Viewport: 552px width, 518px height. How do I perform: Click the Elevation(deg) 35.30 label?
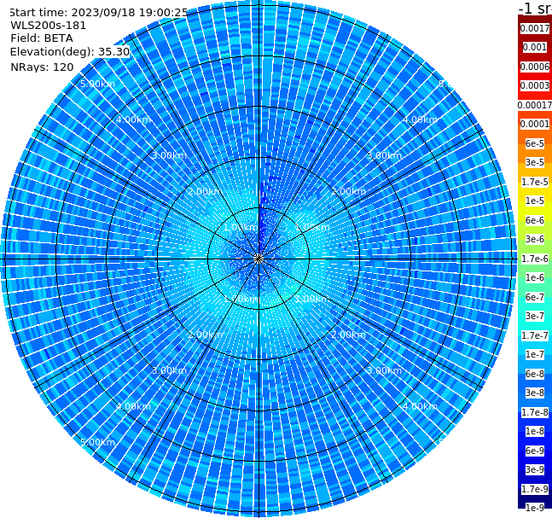point(70,52)
